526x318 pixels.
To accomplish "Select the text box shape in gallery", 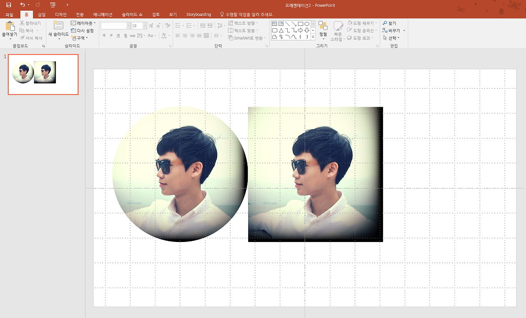I will click(275, 24).
